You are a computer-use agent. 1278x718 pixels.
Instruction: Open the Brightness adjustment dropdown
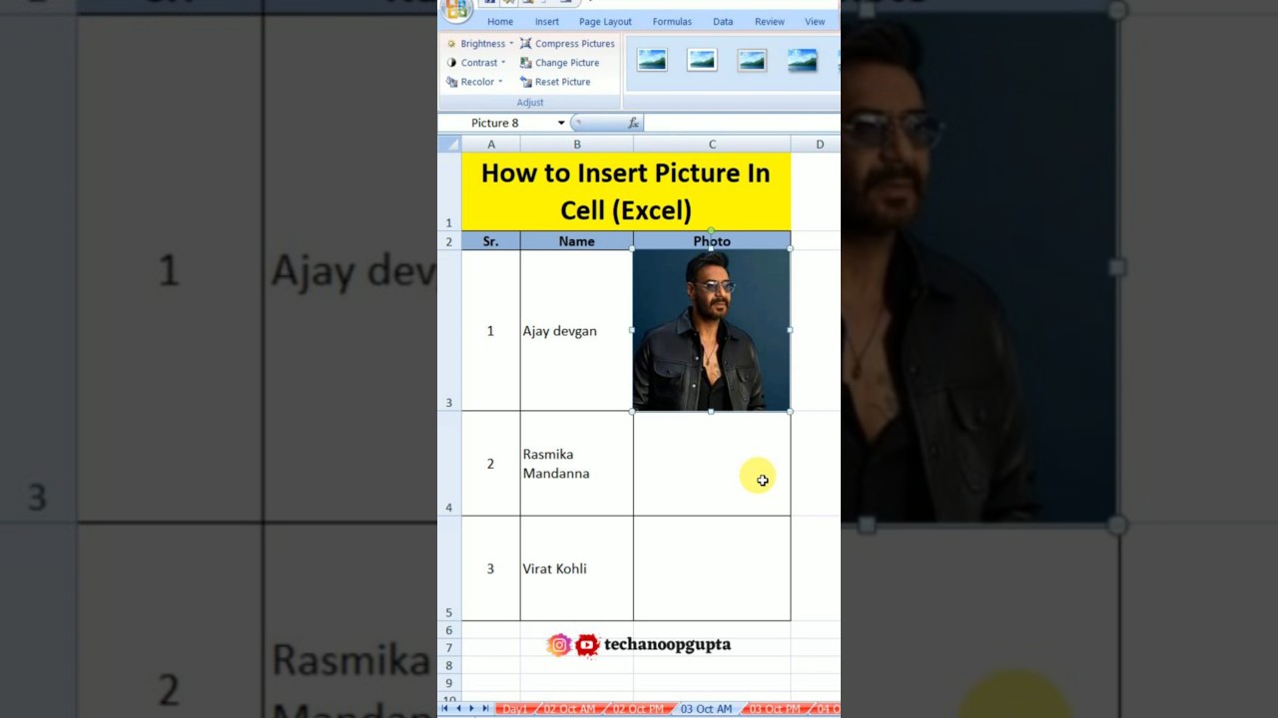pos(479,44)
